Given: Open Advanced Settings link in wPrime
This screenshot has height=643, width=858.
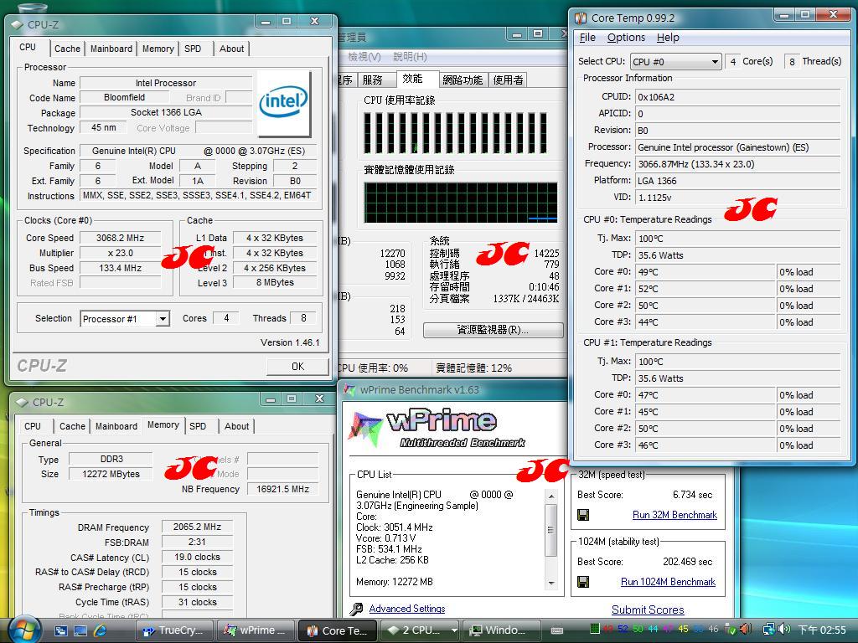Looking at the screenshot, I should point(407,609).
